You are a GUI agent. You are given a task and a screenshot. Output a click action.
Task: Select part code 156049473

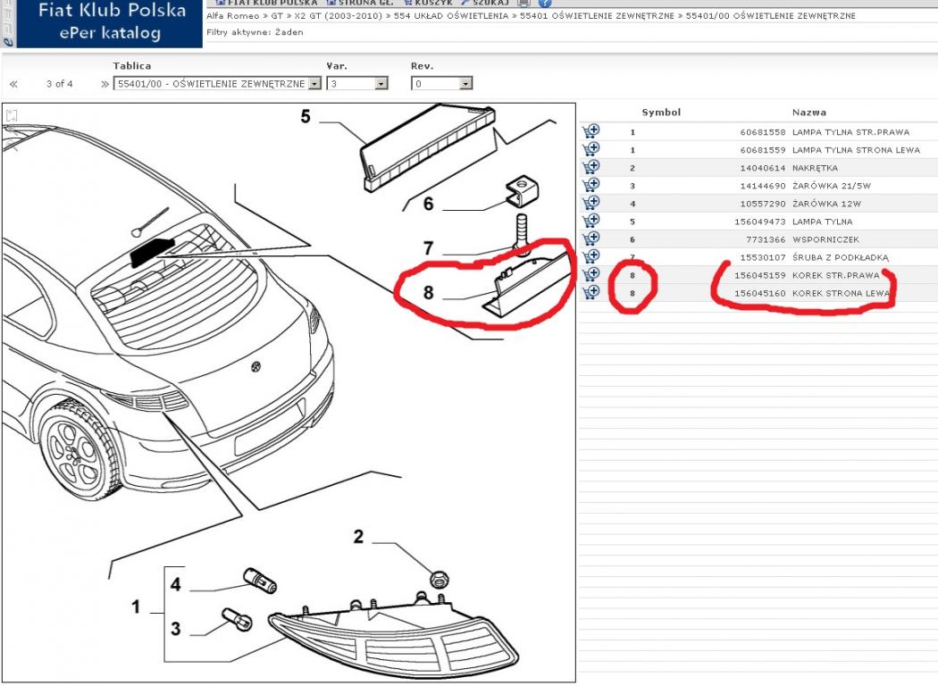(759, 222)
